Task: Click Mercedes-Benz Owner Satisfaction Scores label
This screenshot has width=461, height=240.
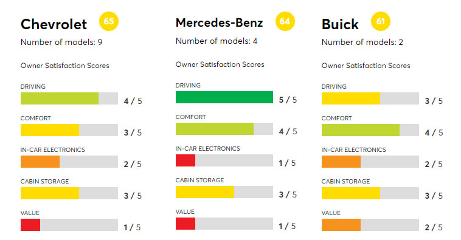Action: 220,64
